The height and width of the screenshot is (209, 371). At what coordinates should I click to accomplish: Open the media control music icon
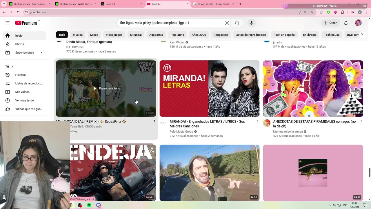pyautogui.click(x=353, y=12)
